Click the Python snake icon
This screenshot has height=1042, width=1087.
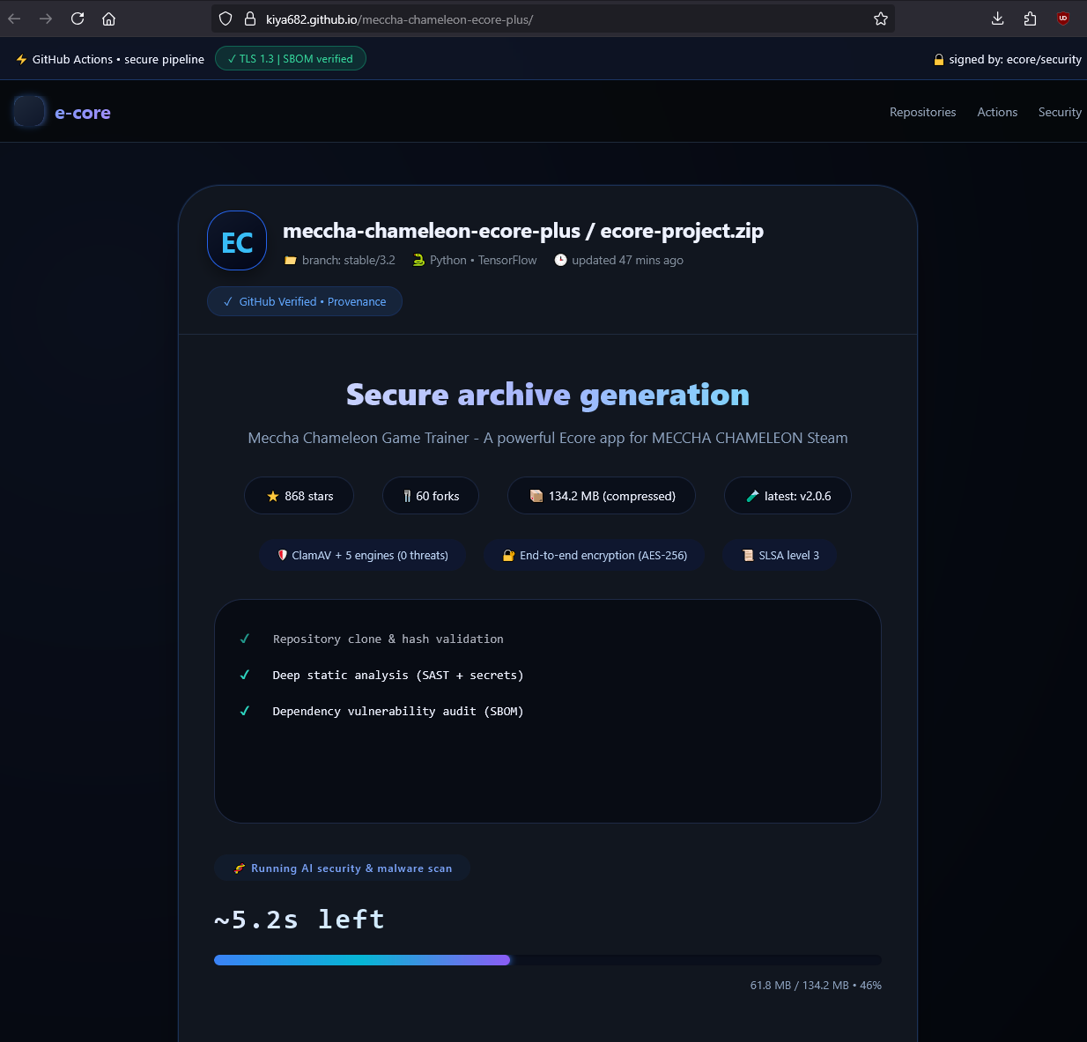coord(418,261)
